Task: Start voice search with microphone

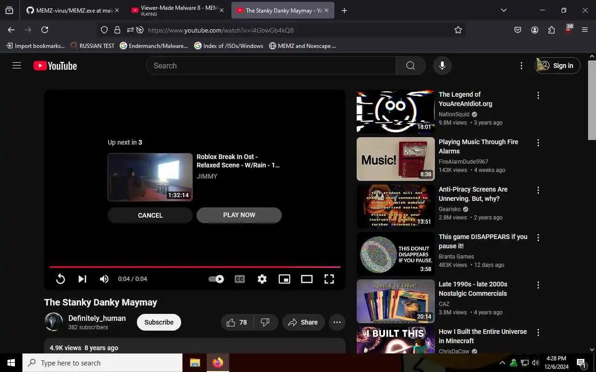Action: [442, 66]
